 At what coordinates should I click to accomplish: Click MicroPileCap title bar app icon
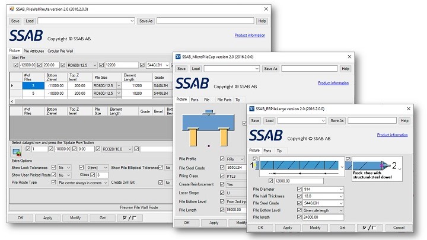[x=178, y=57]
